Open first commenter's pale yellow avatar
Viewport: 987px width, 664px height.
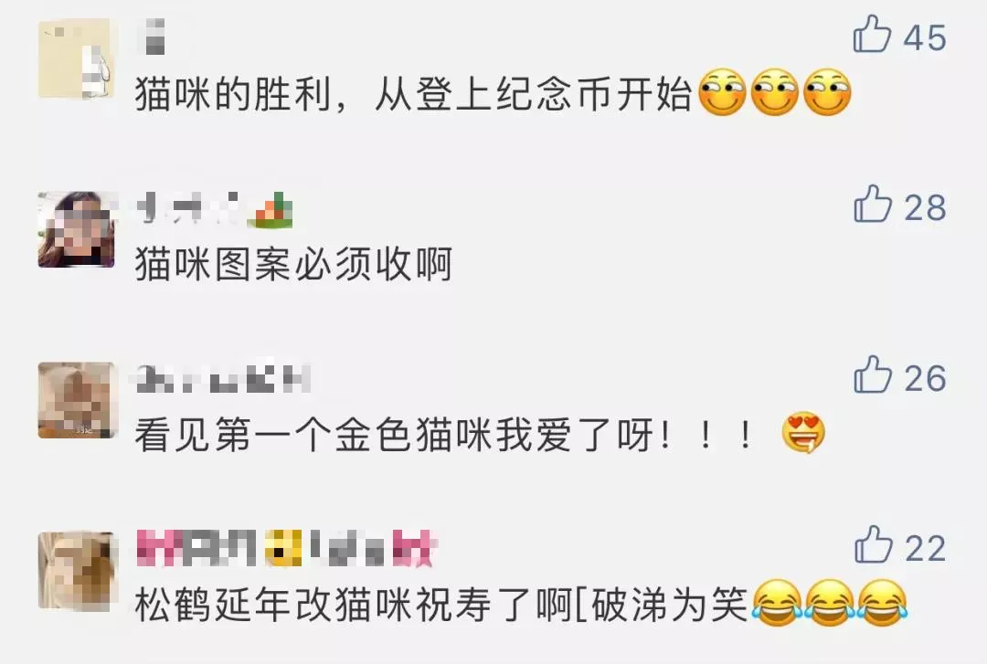point(76,59)
